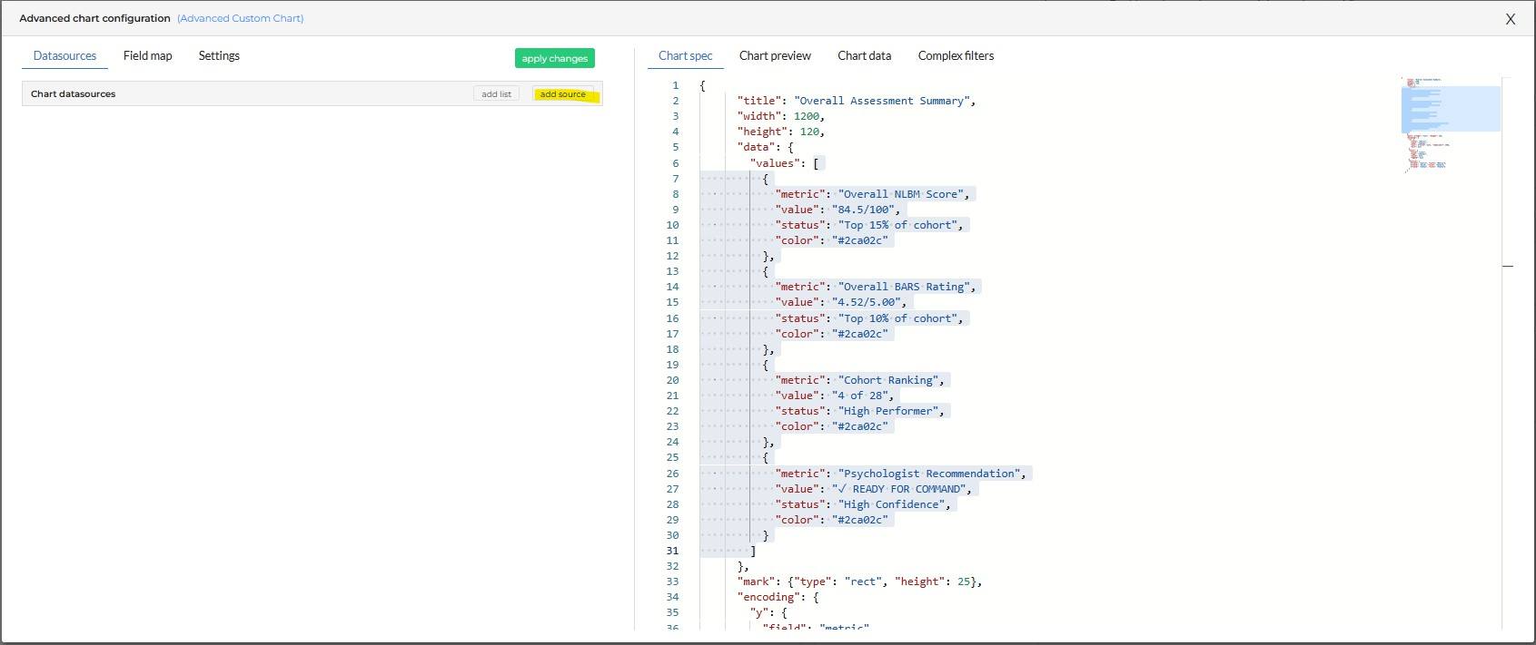Click the "Overall Assessment Summary" title value
This screenshot has width=1536, height=645.
882,101
